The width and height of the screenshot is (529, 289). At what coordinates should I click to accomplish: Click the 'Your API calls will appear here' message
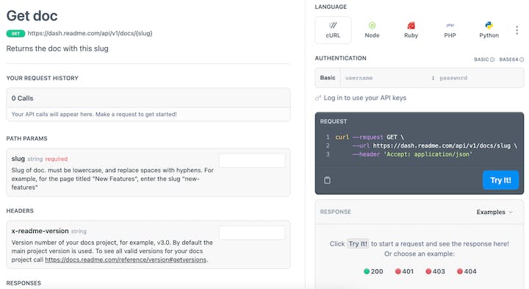[x=94, y=115]
